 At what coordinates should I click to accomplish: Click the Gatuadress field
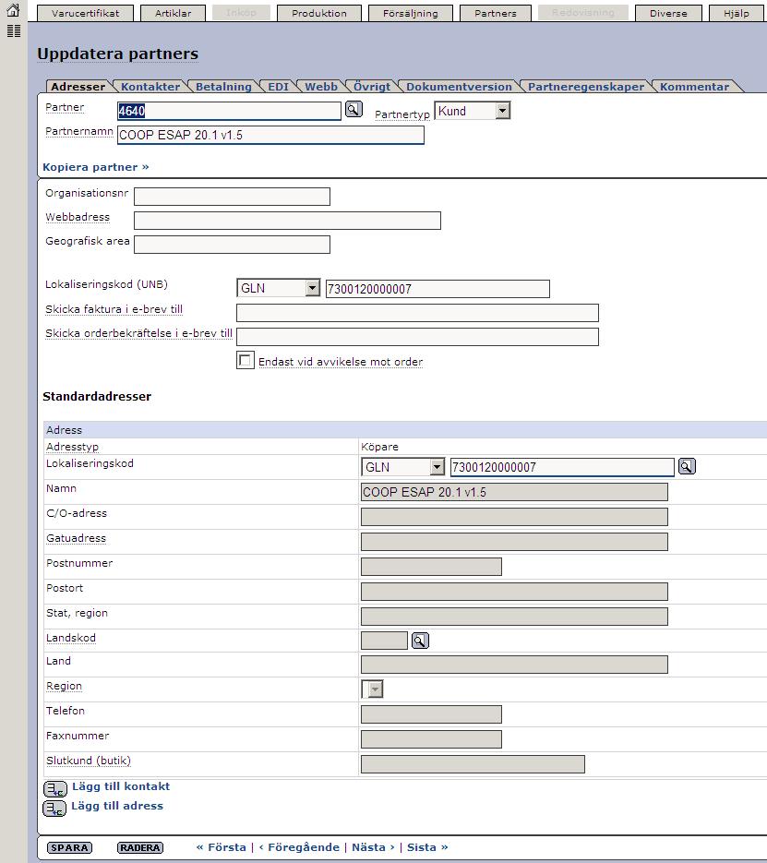click(x=514, y=542)
